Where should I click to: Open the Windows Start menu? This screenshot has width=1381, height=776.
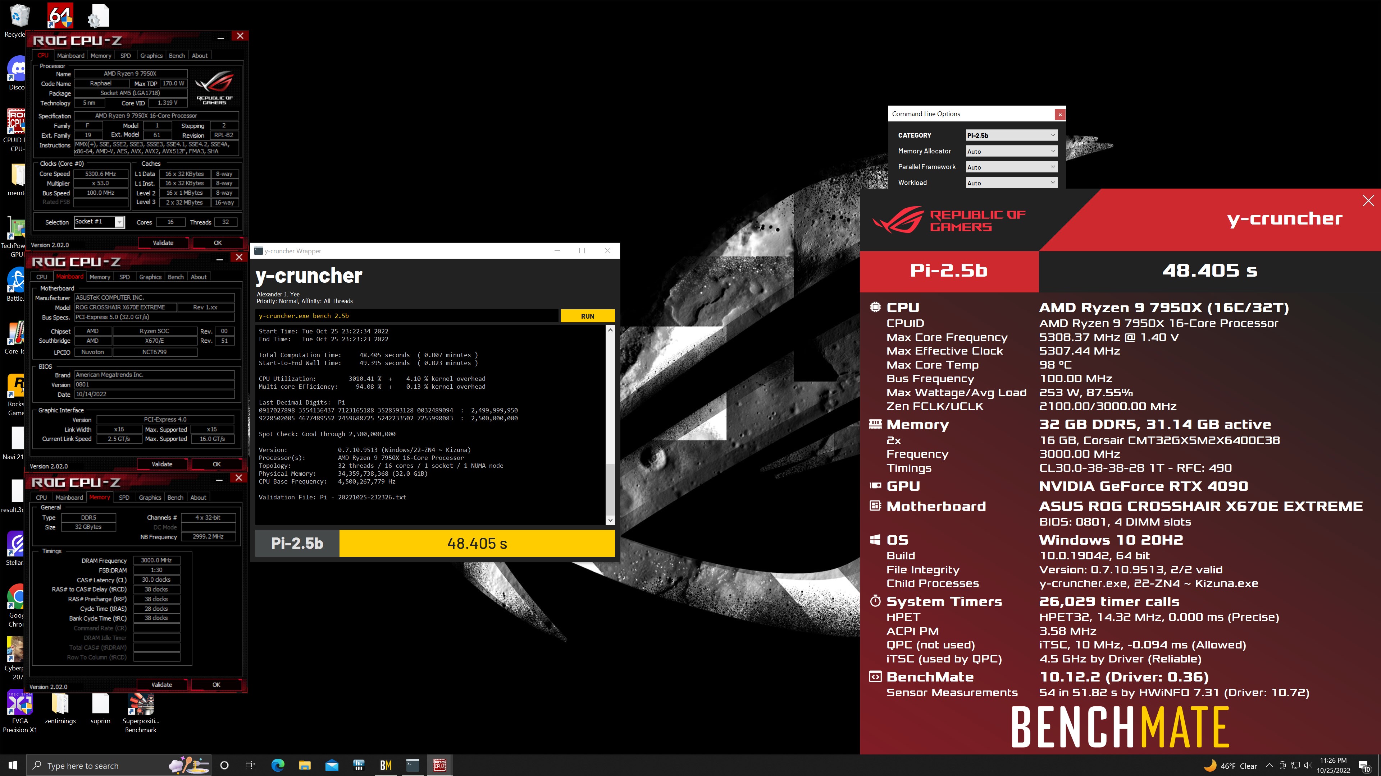pyautogui.click(x=13, y=765)
